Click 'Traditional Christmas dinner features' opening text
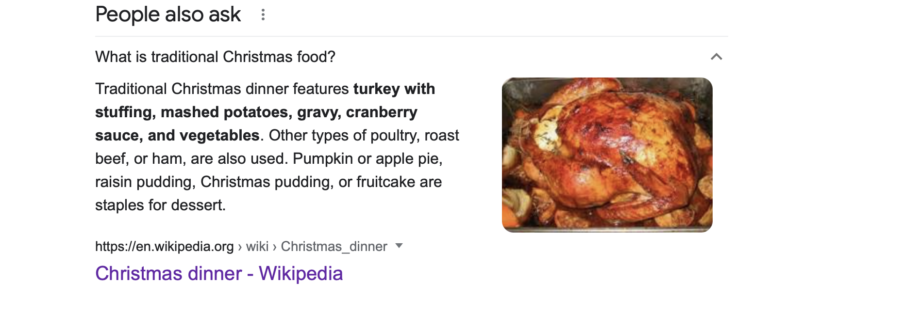The height and width of the screenshot is (313, 901). pyautogui.click(x=222, y=89)
